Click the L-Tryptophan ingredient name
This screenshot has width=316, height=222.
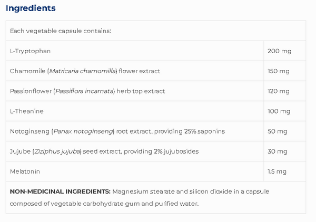30,51
